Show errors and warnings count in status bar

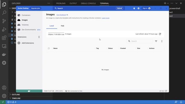tap(12, 102)
